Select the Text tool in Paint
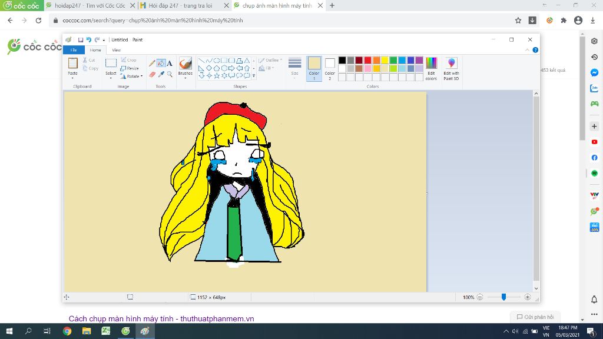Screen dimensions: 603x339 (x=170, y=63)
